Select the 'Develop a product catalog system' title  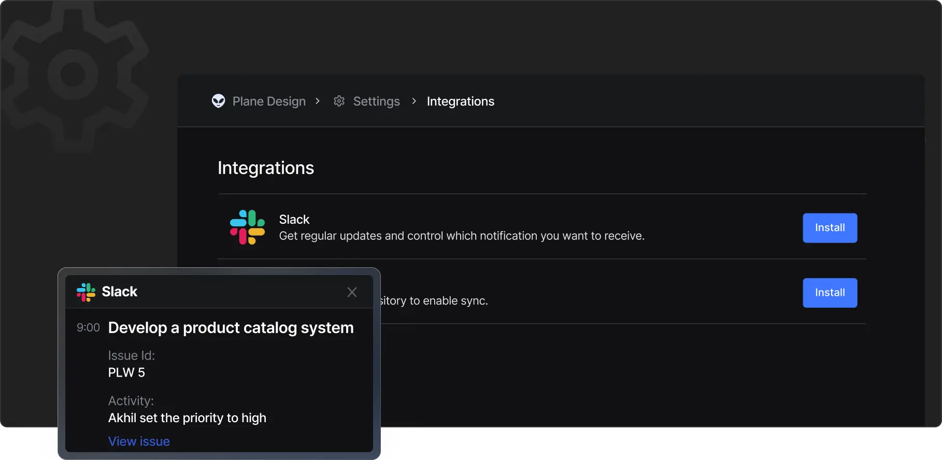coord(231,328)
